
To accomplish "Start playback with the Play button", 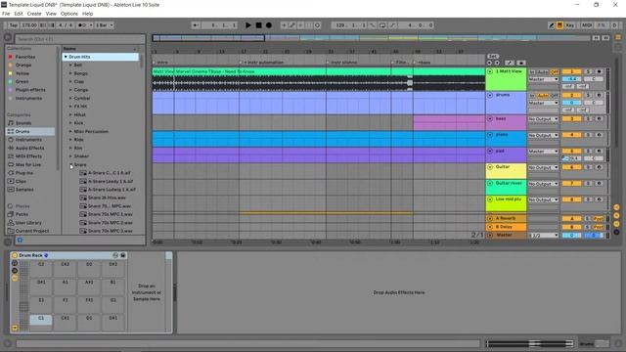I will click(x=247, y=25).
